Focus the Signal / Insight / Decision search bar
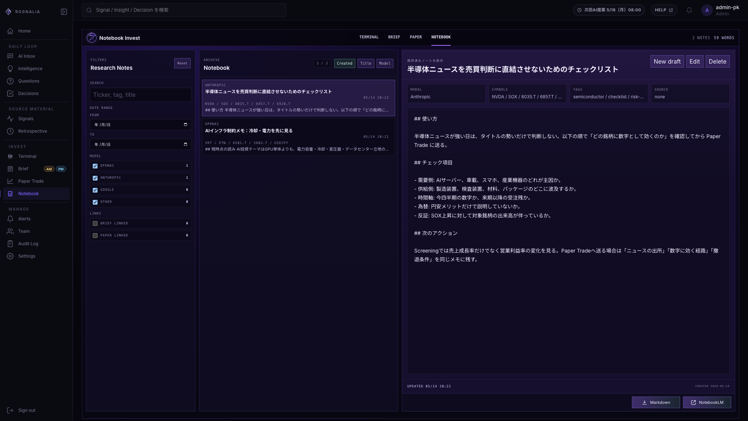Image resolution: width=748 pixels, height=421 pixels. point(184,10)
